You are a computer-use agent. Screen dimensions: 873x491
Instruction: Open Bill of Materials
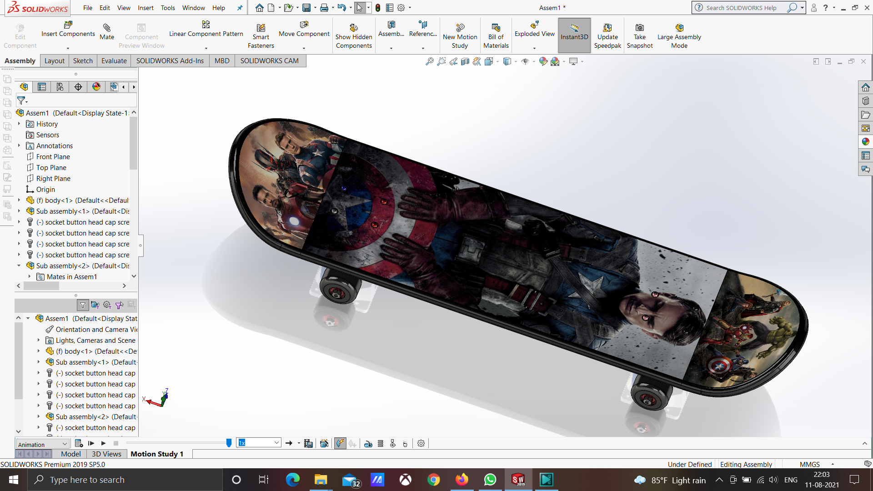coord(496,35)
